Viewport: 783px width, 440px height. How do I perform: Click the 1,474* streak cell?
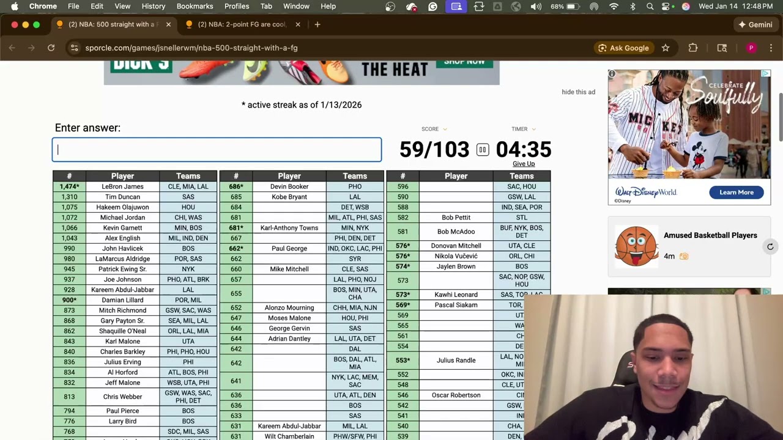coord(69,186)
